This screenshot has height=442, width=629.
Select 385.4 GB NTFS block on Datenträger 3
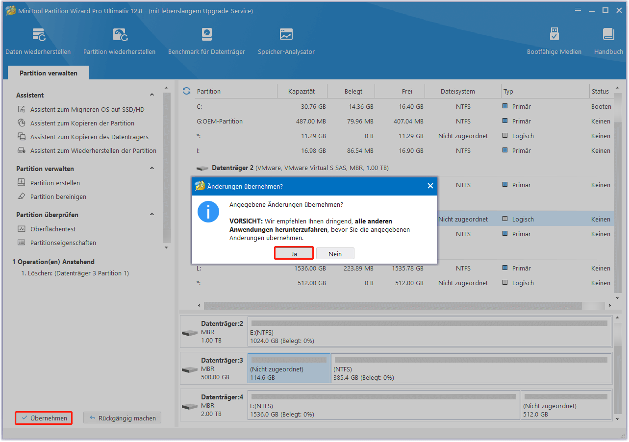(x=471, y=368)
